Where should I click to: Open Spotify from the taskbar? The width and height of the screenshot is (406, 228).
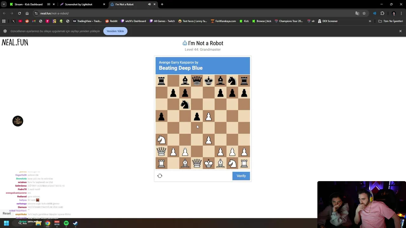[x=66, y=223]
